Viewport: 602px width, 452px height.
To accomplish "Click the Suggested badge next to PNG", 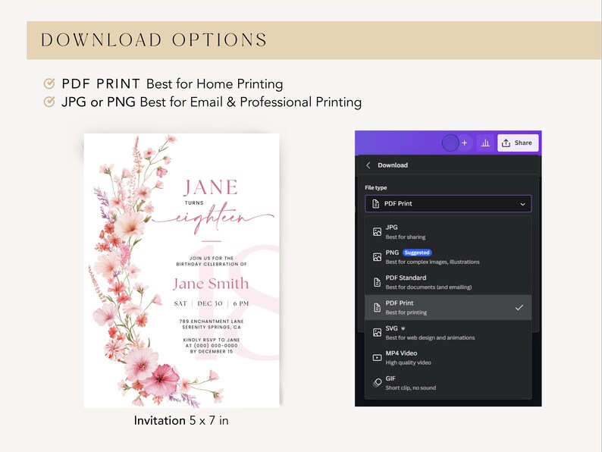I will pos(417,253).
